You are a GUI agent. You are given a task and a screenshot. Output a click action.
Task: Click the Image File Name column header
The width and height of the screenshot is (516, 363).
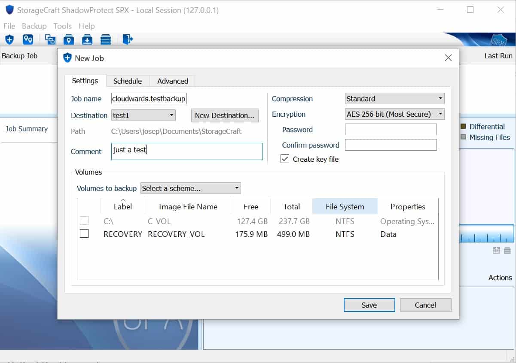tap(188, 206)
